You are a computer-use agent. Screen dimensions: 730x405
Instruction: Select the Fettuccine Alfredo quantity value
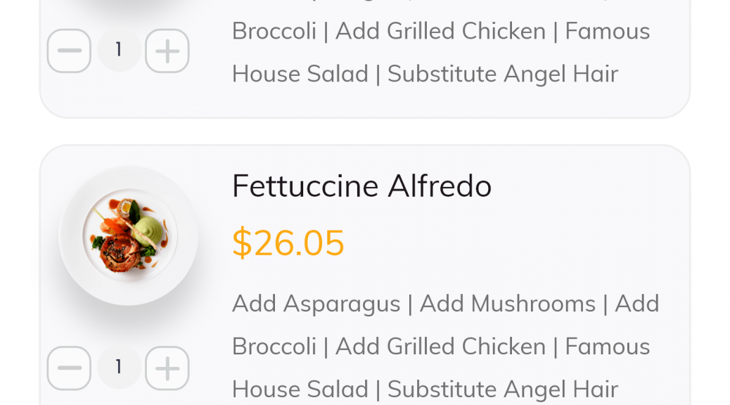[x=119, y=367]
